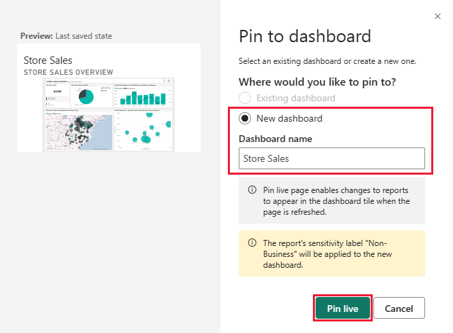Click the Preview: Last saved state label
Screen dimensions: 453x333
pos(66,36)
